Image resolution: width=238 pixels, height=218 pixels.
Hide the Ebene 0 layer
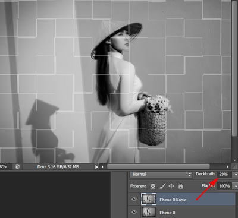(134, 212)
